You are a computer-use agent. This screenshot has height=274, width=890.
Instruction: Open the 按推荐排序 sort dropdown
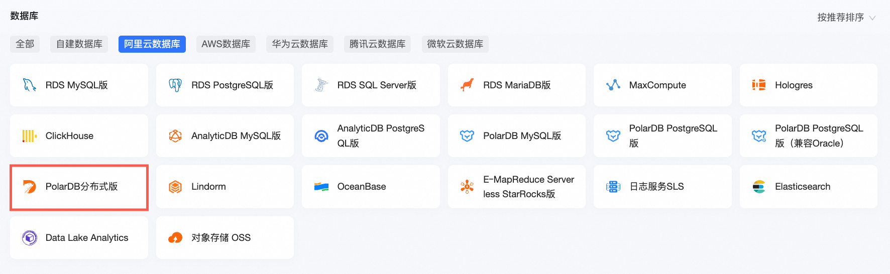click(846, 18)
